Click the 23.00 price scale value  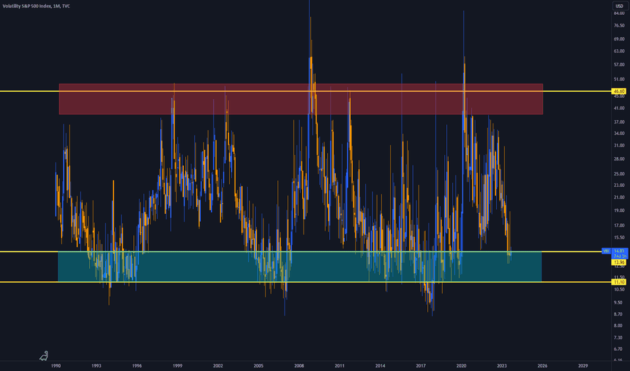pyautogui.click(x=619, y=185)
